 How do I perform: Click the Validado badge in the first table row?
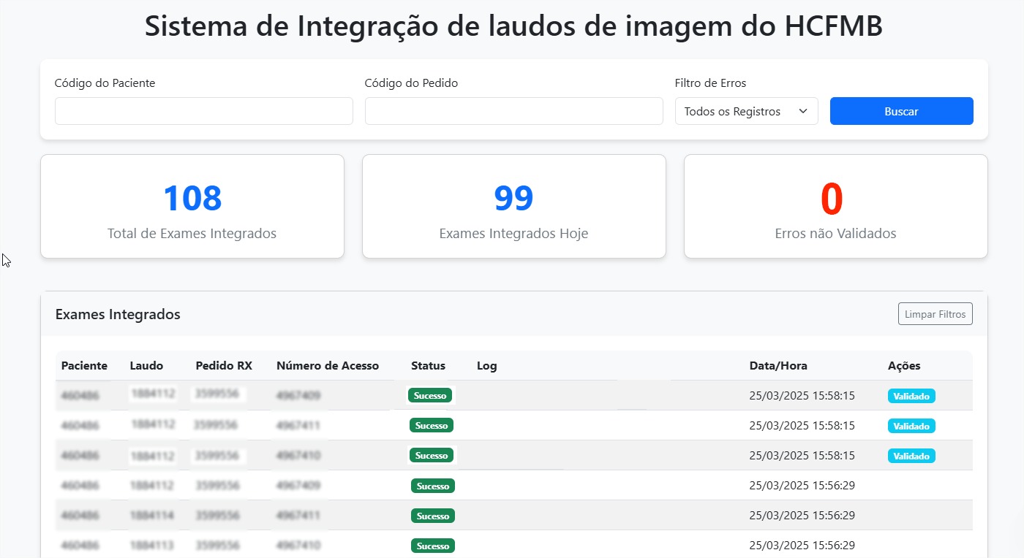[911, 396]
